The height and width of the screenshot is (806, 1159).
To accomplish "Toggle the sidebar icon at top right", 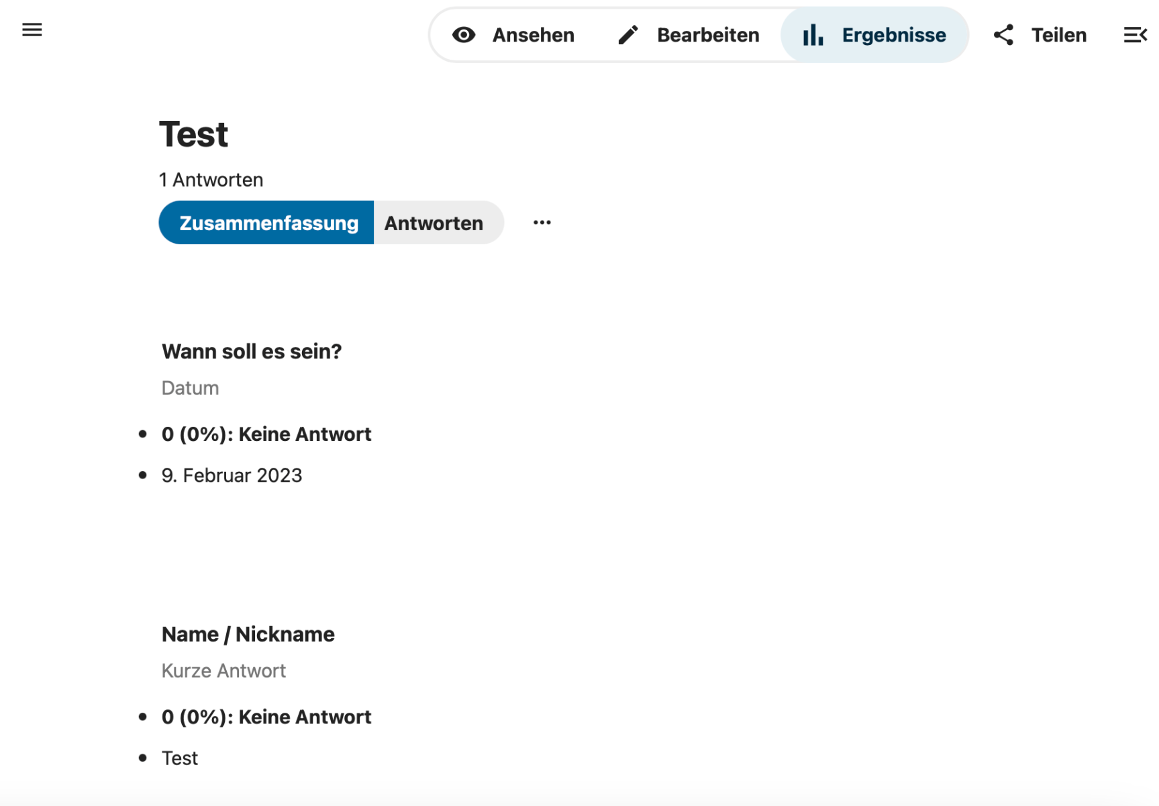I will 1135,35.
